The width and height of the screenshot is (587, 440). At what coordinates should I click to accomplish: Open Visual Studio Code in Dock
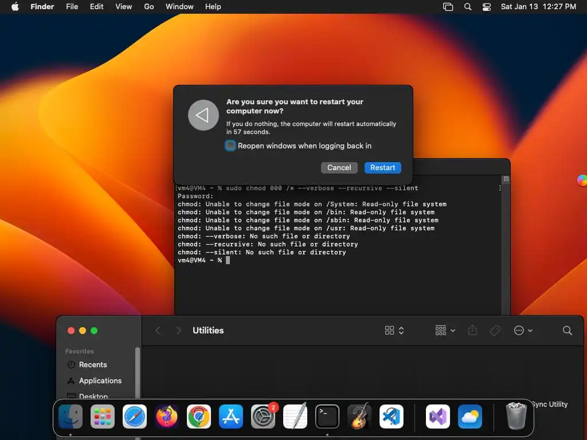(x=392, y=417)
